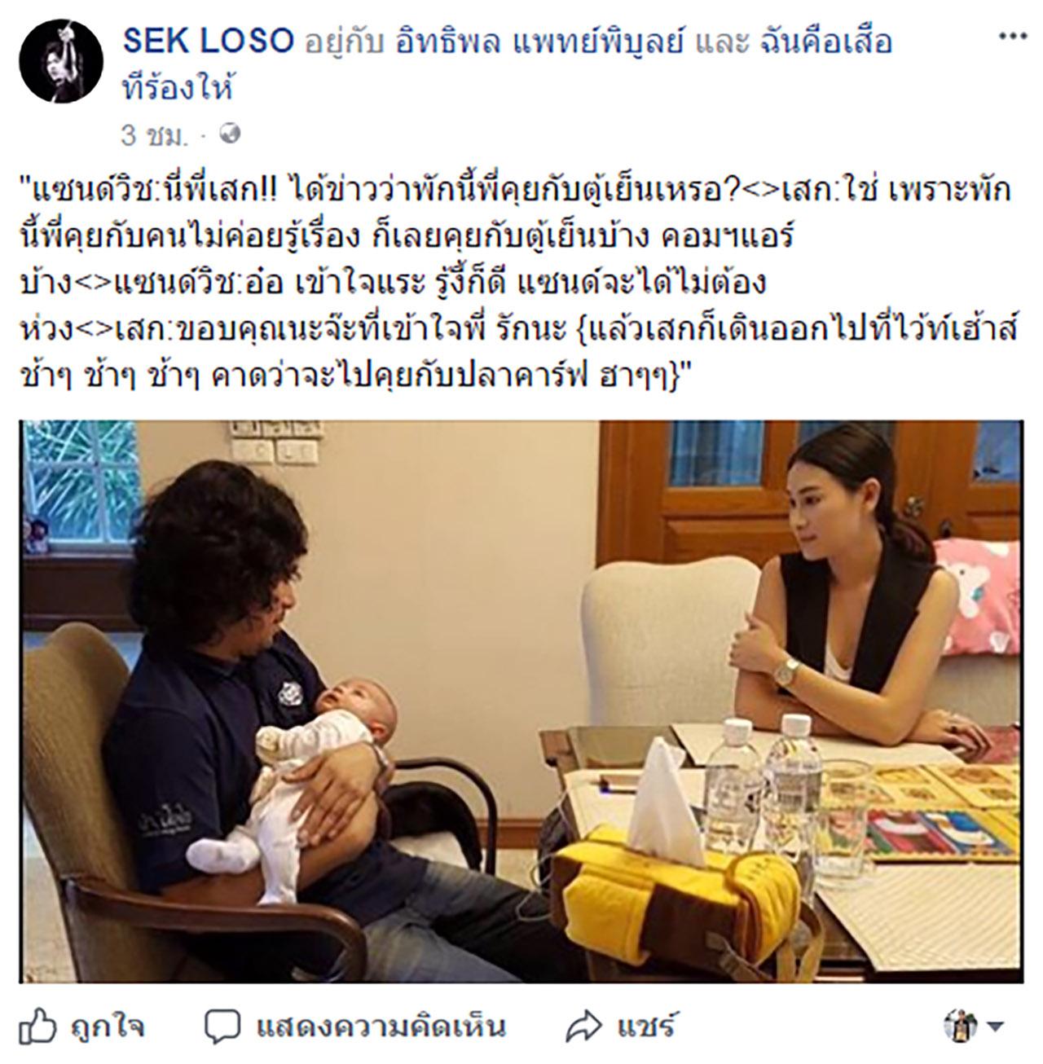The image size is (1043, 1064).
Task: Click the comment speech bubble icon
Action: [x=222, y=1027]
